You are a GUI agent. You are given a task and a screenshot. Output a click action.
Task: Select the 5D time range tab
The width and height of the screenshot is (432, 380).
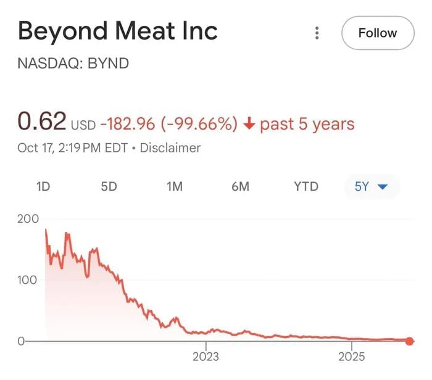109,186
